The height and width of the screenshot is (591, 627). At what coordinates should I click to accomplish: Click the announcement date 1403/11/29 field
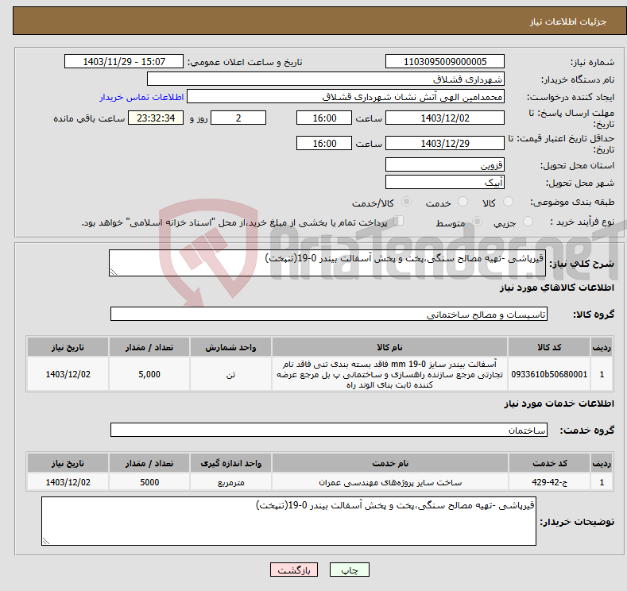click(x=124, y=61)
